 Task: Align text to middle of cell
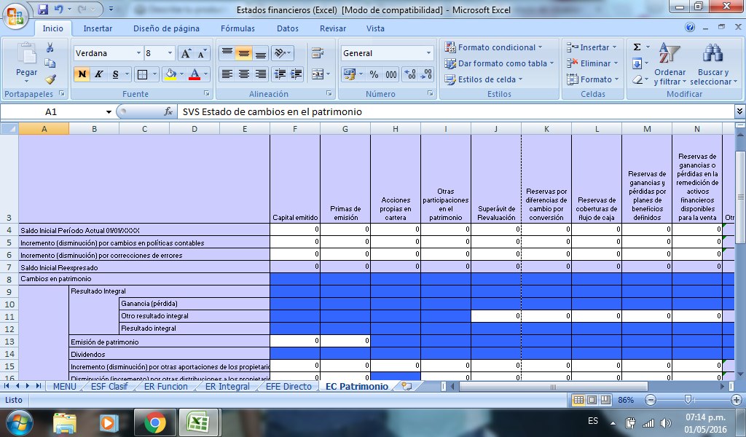pos(243,52)
